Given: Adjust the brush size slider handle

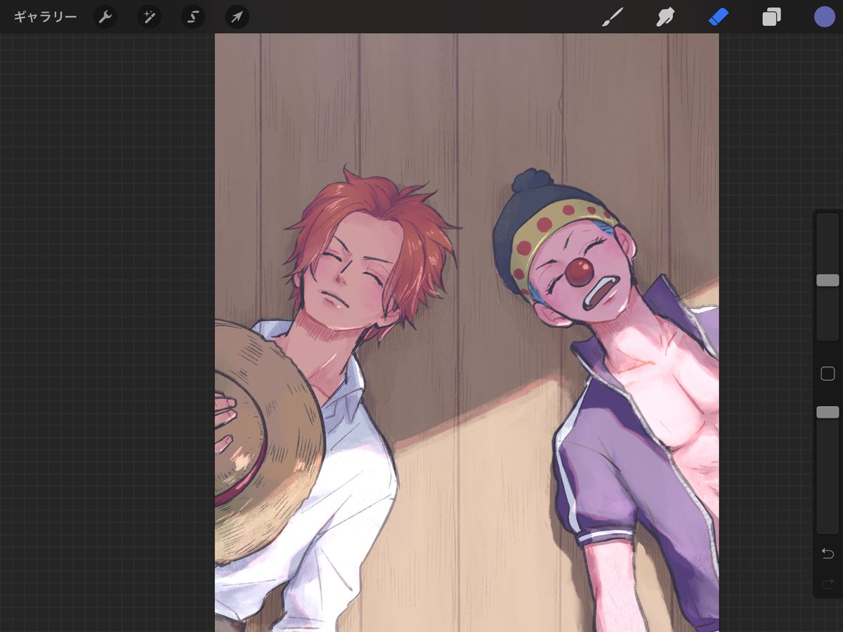Looking at the screenshot, I should pos(828,280).
